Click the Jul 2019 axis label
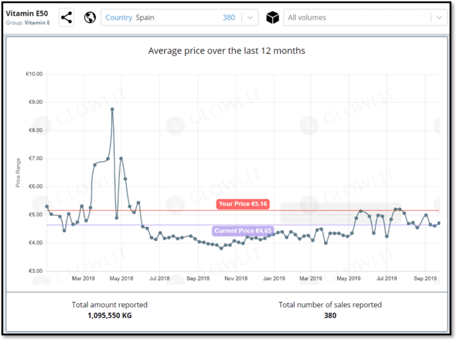The height and width of the screenshot is (341, 457). tap(387, 278)
